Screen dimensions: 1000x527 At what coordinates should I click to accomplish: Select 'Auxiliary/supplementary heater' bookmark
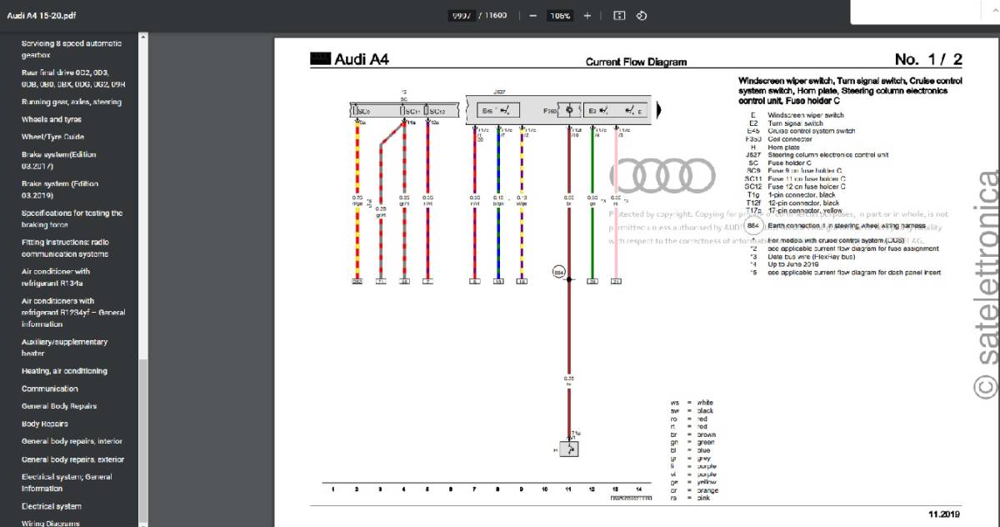tap(64, 347)
